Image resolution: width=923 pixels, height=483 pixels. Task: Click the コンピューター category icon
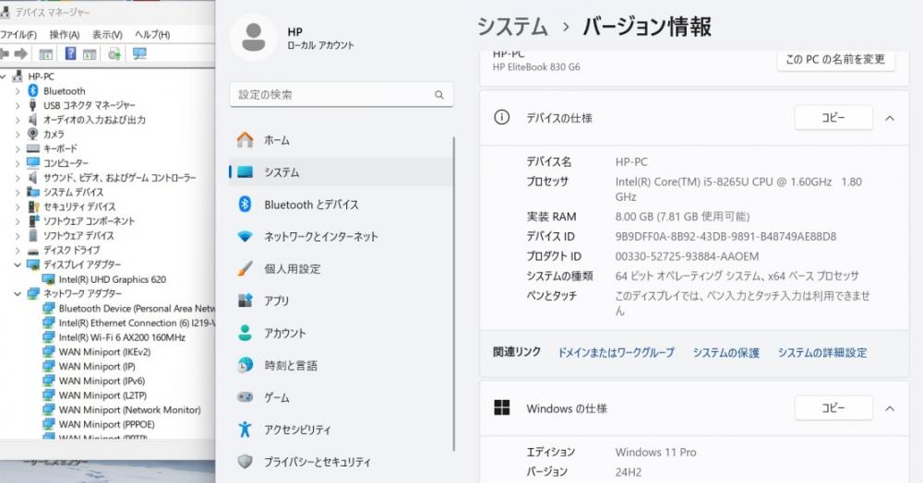(33, 163)
